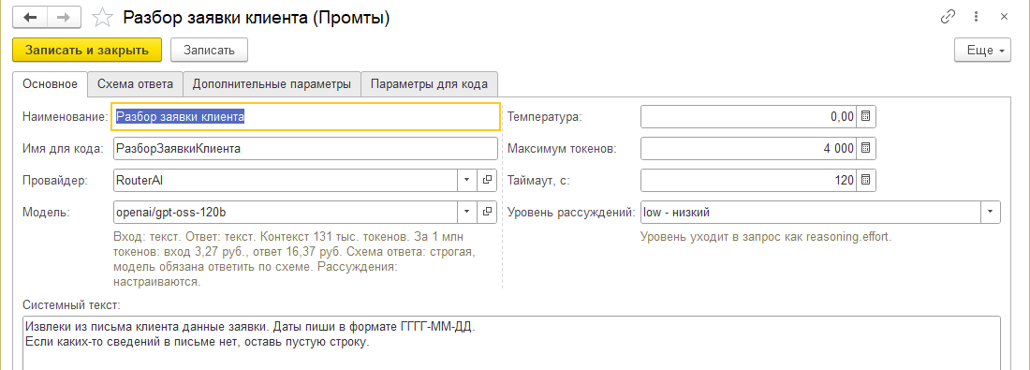
Task: Open the Еще dropdown menu
Action: tap(982, 50)
